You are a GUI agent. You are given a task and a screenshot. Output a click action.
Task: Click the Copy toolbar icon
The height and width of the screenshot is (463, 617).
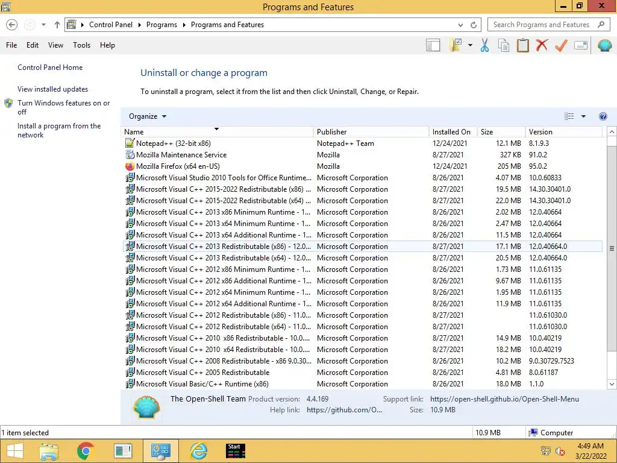click(504, 45)
